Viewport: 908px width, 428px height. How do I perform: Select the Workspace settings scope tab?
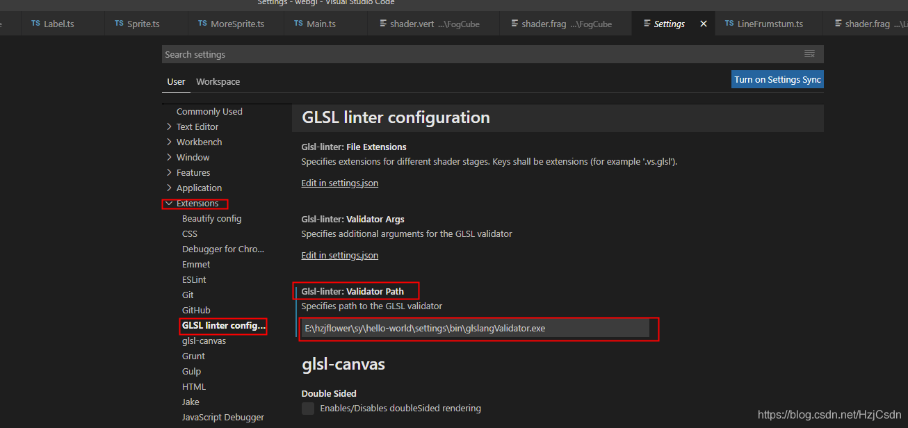(218, 82)
